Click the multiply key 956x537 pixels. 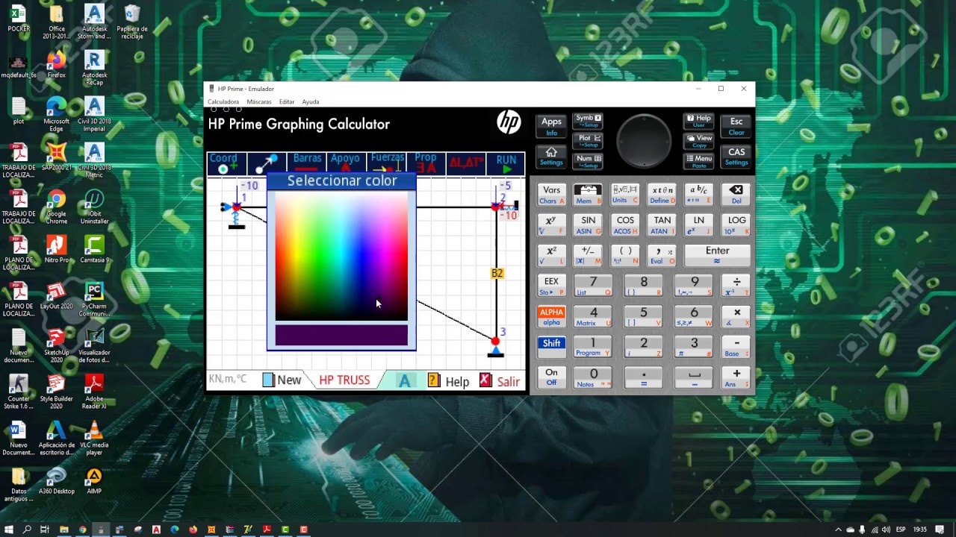coord(736,317)
